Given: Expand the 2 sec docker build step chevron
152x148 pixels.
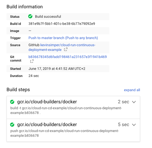Looking at the screenshot, I should click(134, 102).
